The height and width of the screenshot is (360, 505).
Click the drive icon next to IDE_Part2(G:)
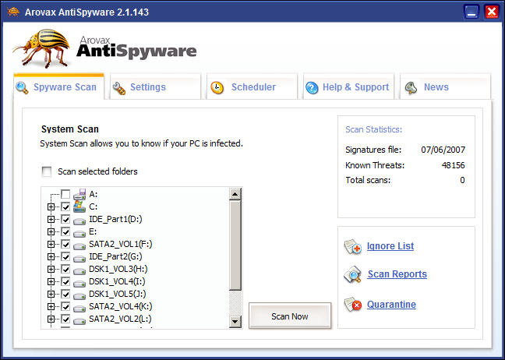[x=79, y=258]
